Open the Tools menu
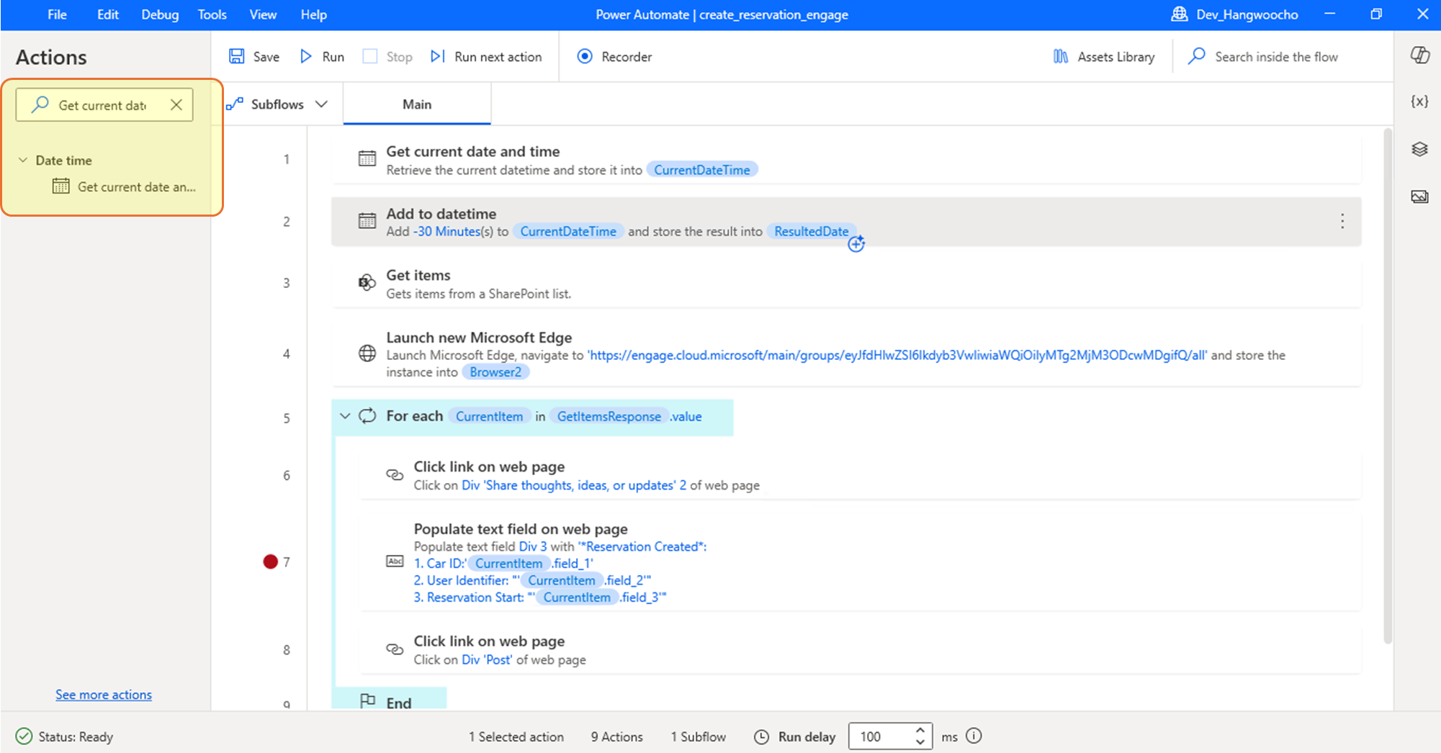Image resolution: width=1441 pixels, height=753 pixels. pyautogui.click(x=212, y=14)
